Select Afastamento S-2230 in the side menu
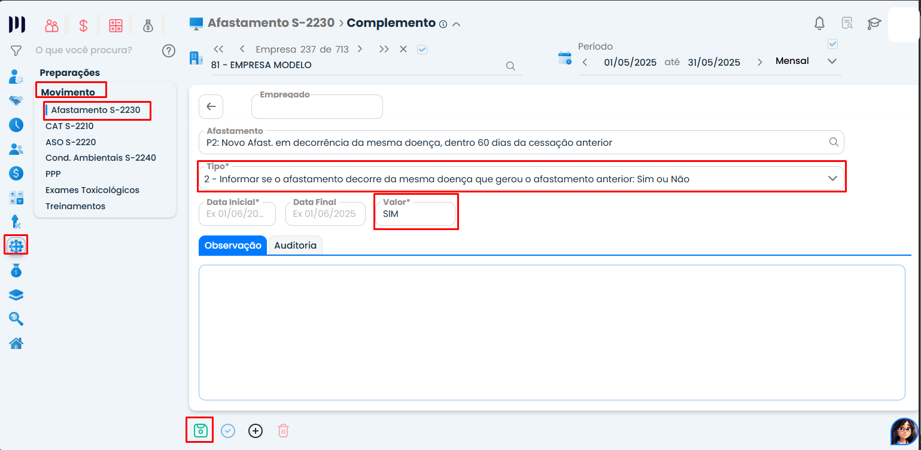The width and height of the screenshot is (921, 450). (x=96, y=110)
